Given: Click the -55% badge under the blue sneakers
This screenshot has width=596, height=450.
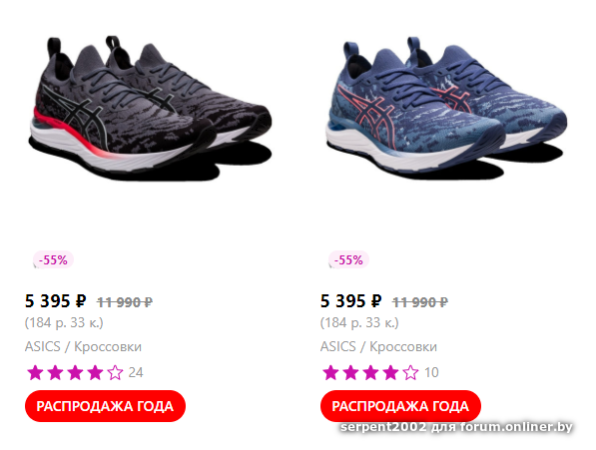Looking at the screenshot, I should click(x=348, y=260).
